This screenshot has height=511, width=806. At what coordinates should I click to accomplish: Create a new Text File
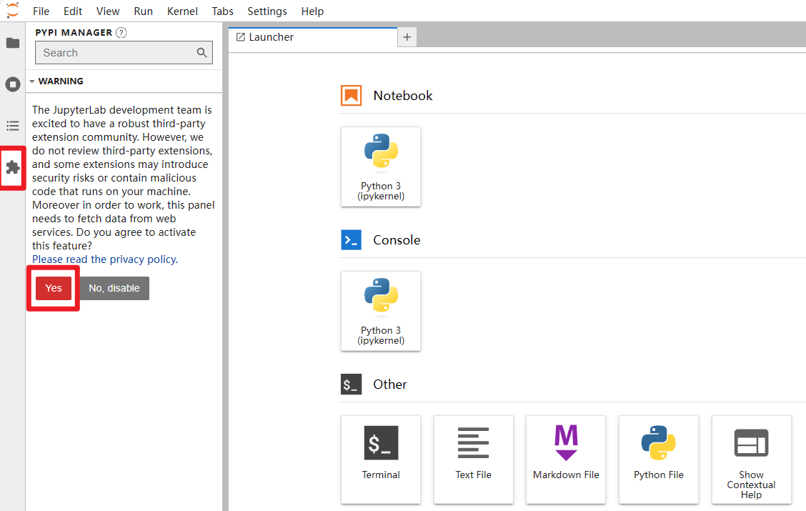pyautogui.click(x=474, y=459)
